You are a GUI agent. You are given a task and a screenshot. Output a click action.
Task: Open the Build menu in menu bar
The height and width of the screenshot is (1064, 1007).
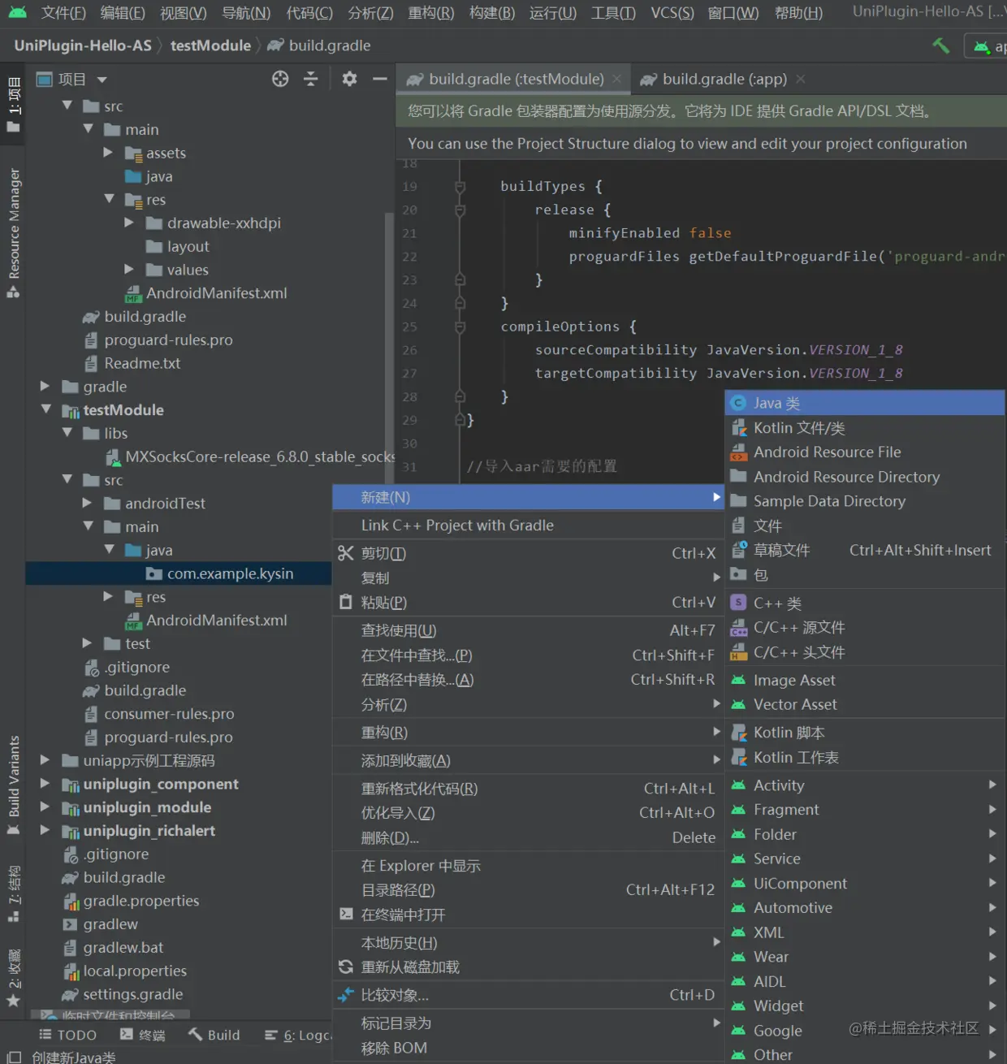point(492,12)
